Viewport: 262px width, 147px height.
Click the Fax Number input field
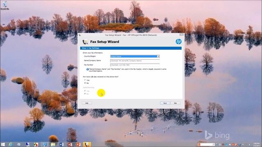click(x=135, y=65)
